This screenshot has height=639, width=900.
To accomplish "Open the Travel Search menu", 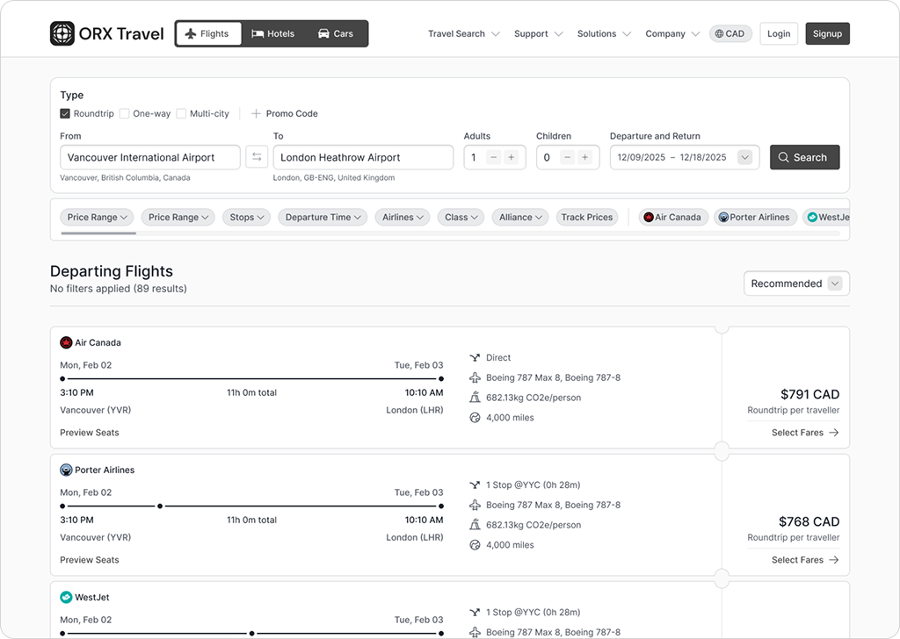I will (x=464, y=34).
